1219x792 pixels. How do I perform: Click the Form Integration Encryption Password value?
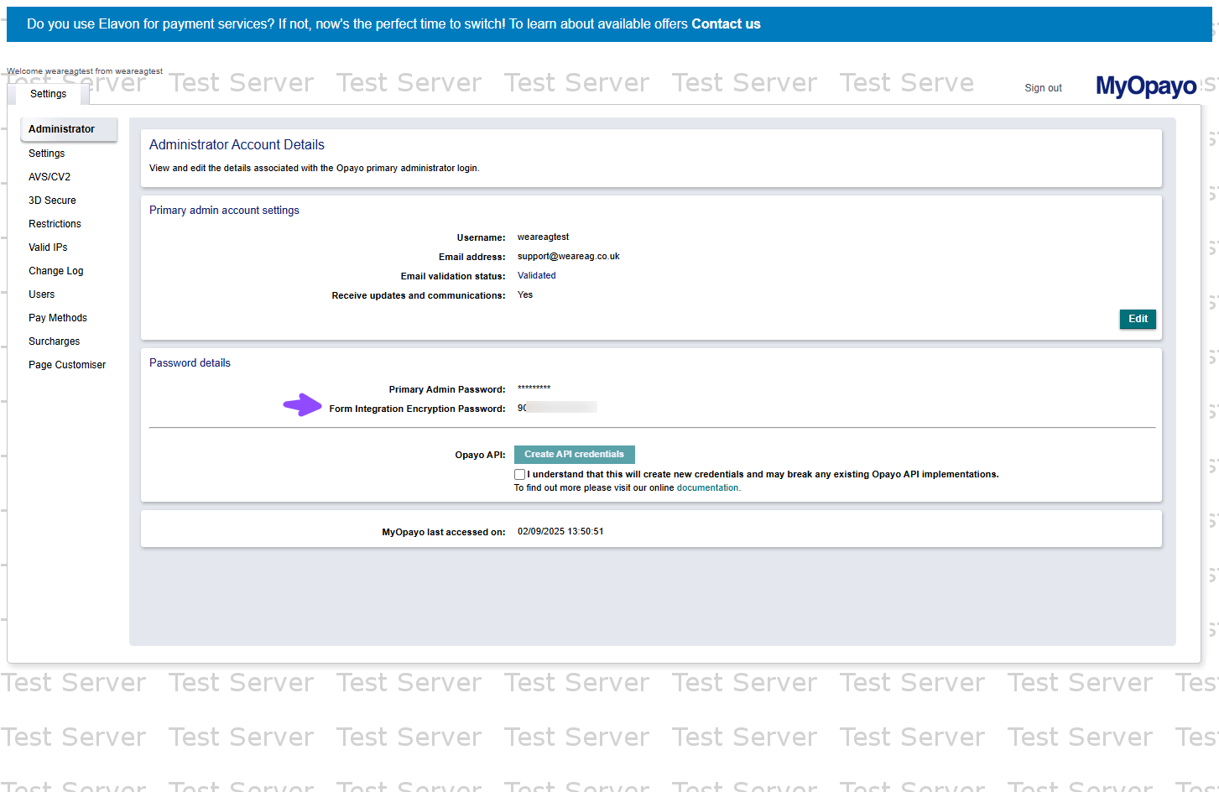tap(557, 408)
